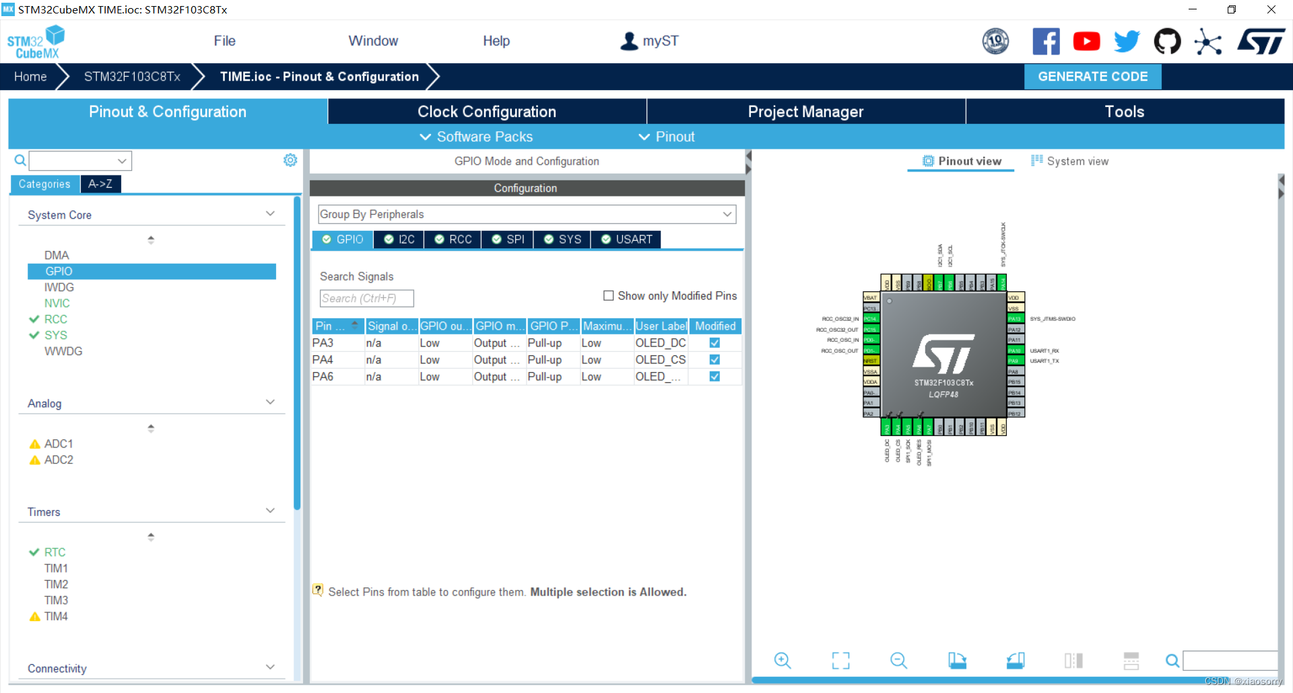Sort the table by Pin column
Image resolution: width=1293 pixels, height=693 pixels.
[337, 326]
